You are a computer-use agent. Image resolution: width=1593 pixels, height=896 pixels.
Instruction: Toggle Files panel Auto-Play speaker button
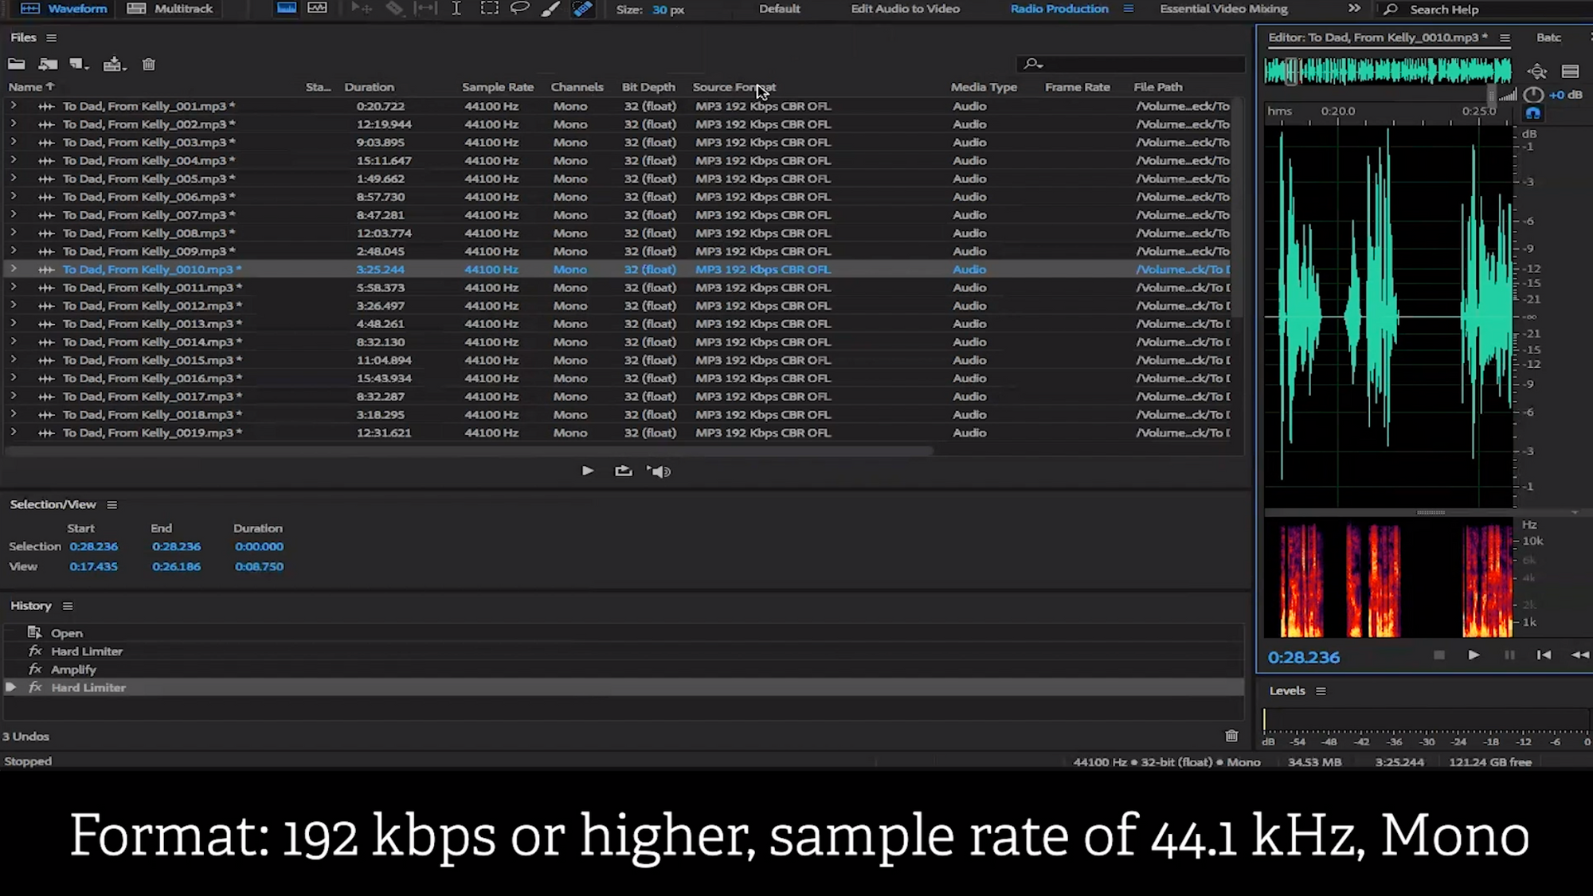pos(659,471)
